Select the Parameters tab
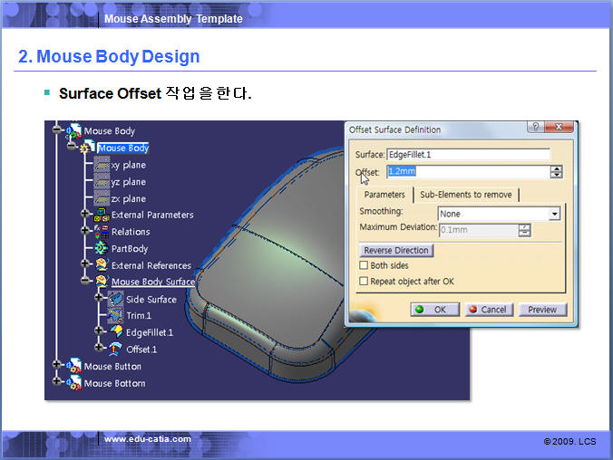This screenshot has height=460, width=613. 384,195
